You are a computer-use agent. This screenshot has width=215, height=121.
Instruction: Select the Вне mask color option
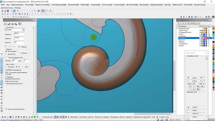[x=24, y=67]
